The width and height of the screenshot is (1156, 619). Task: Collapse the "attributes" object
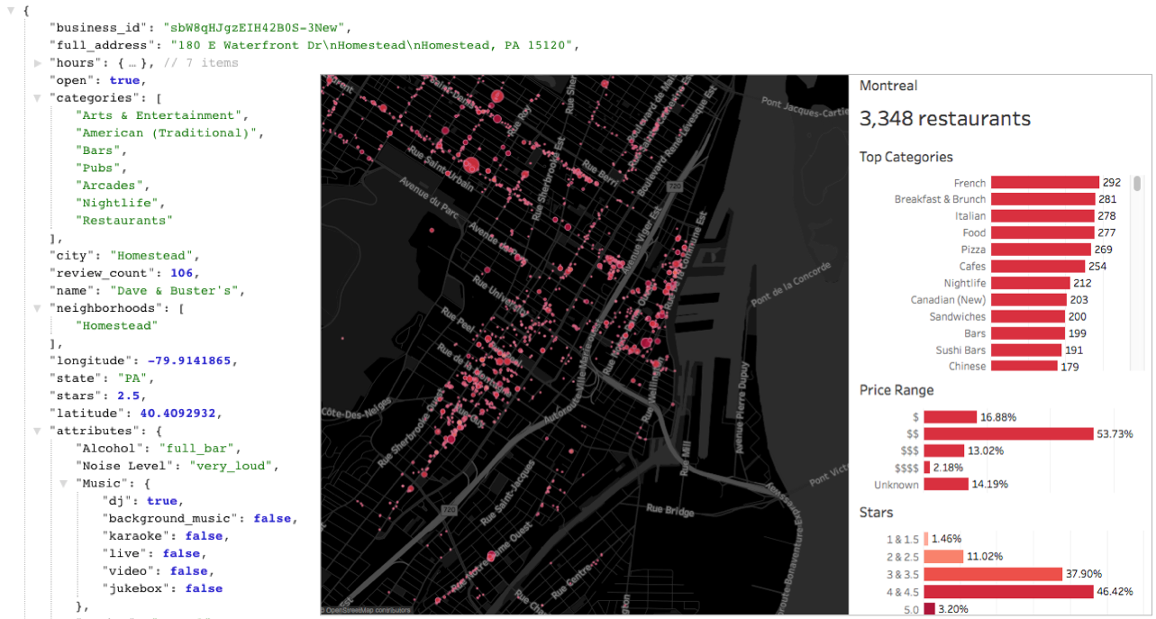click(38, 432)
